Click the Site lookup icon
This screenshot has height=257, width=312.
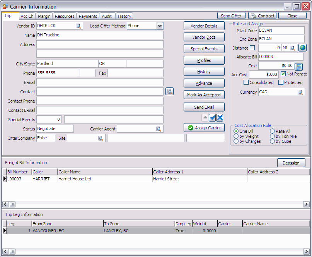coord(101,138)
